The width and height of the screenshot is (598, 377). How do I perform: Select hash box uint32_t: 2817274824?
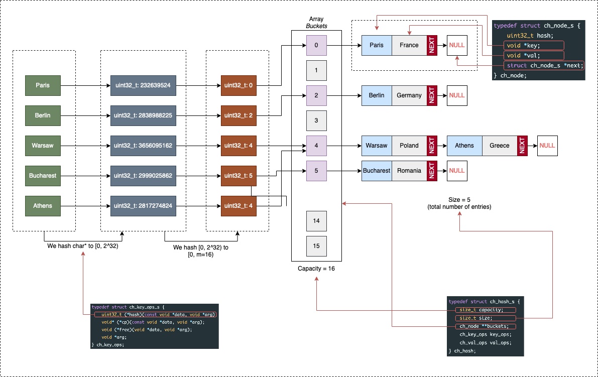pos(143,205)
